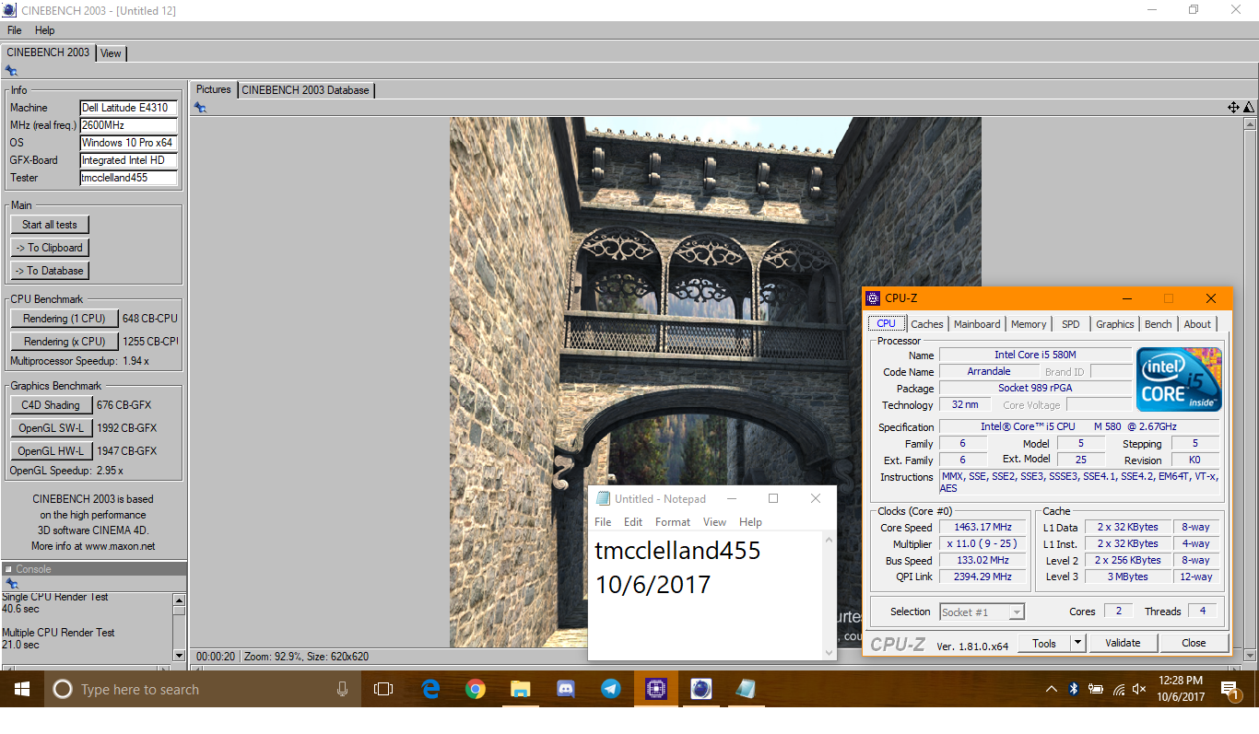Click the pin icon under Pictures tab
Screen dimensions: 1259x734
pyautogui.click(x=200, y=108)
